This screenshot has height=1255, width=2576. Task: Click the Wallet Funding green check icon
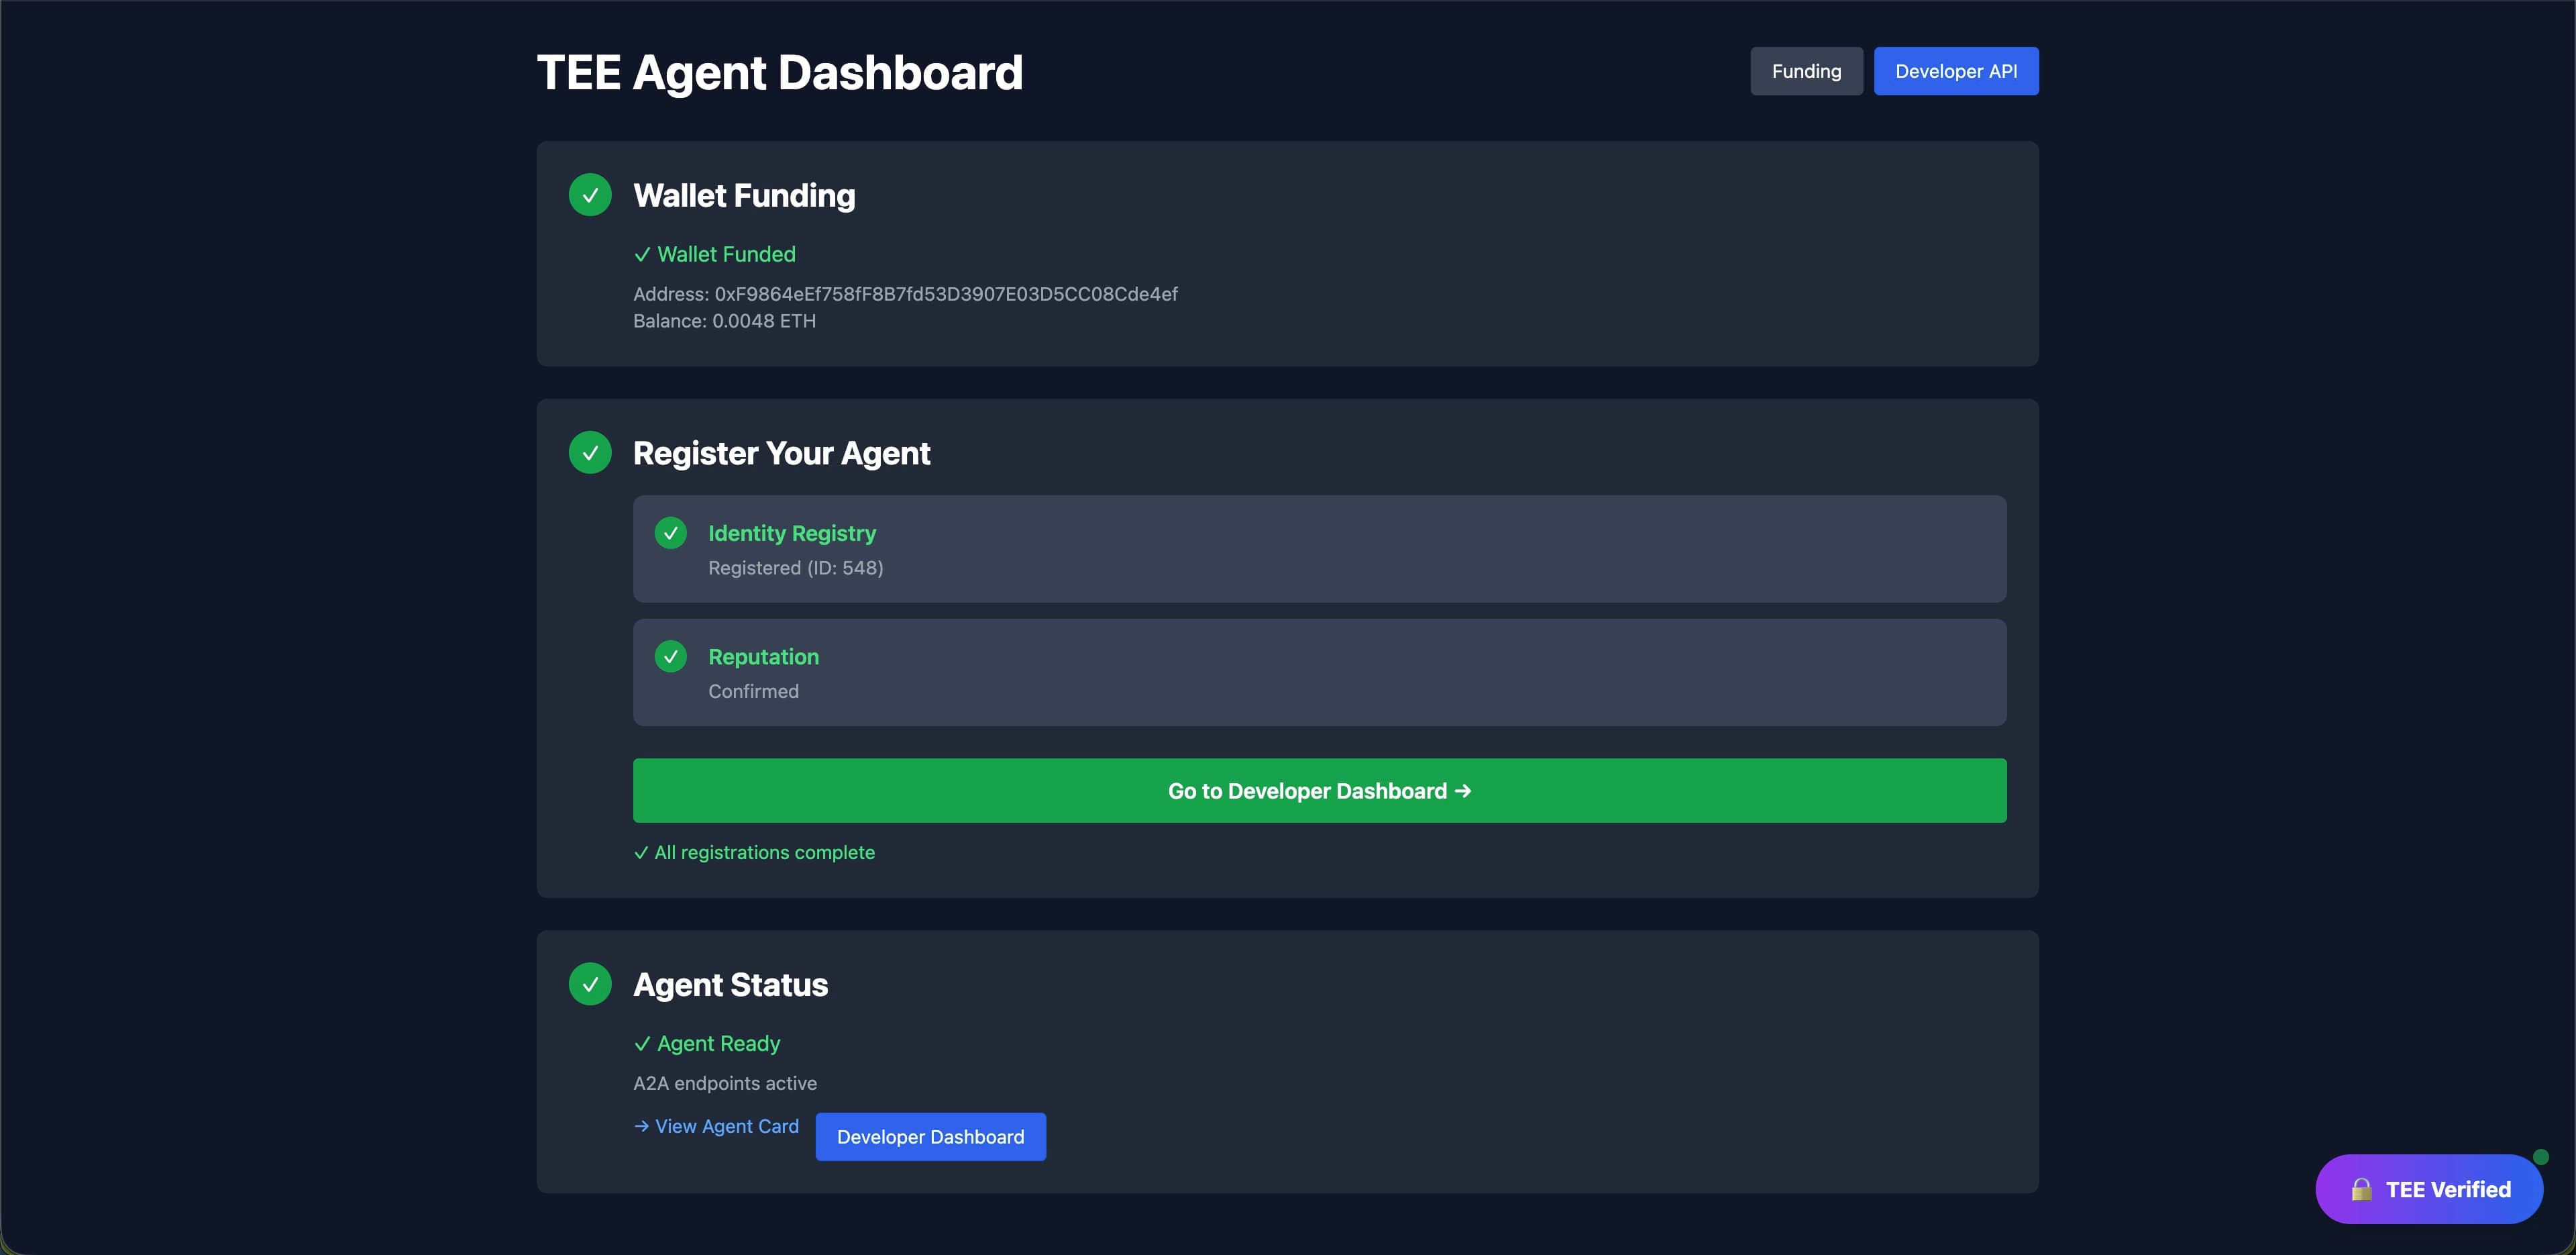(590, 195)
